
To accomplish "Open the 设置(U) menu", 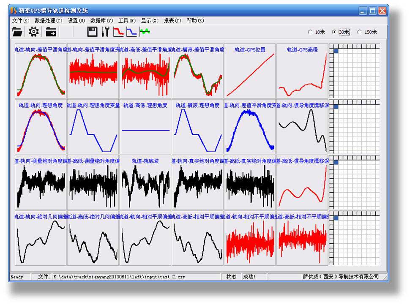I will tap(77, 20).
